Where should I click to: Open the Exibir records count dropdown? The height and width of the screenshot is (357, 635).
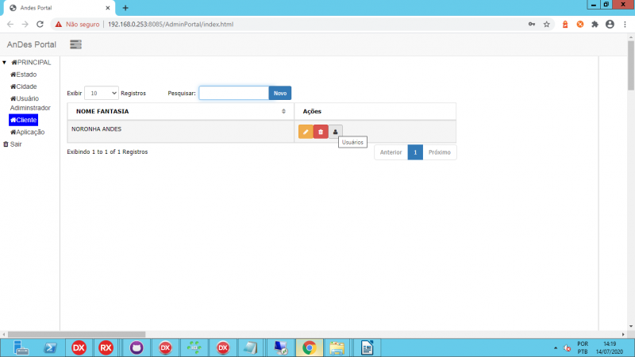tap(102, 93)
